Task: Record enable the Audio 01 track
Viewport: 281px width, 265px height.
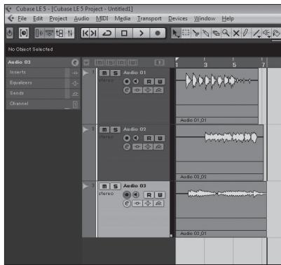Action: click(127, 82)
